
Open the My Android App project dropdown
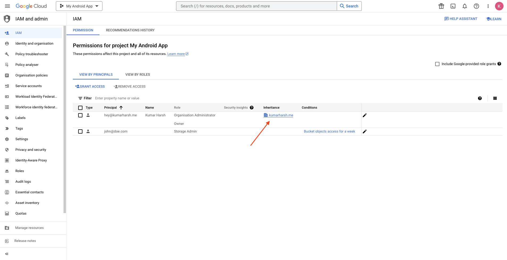[x=79, y=6]
